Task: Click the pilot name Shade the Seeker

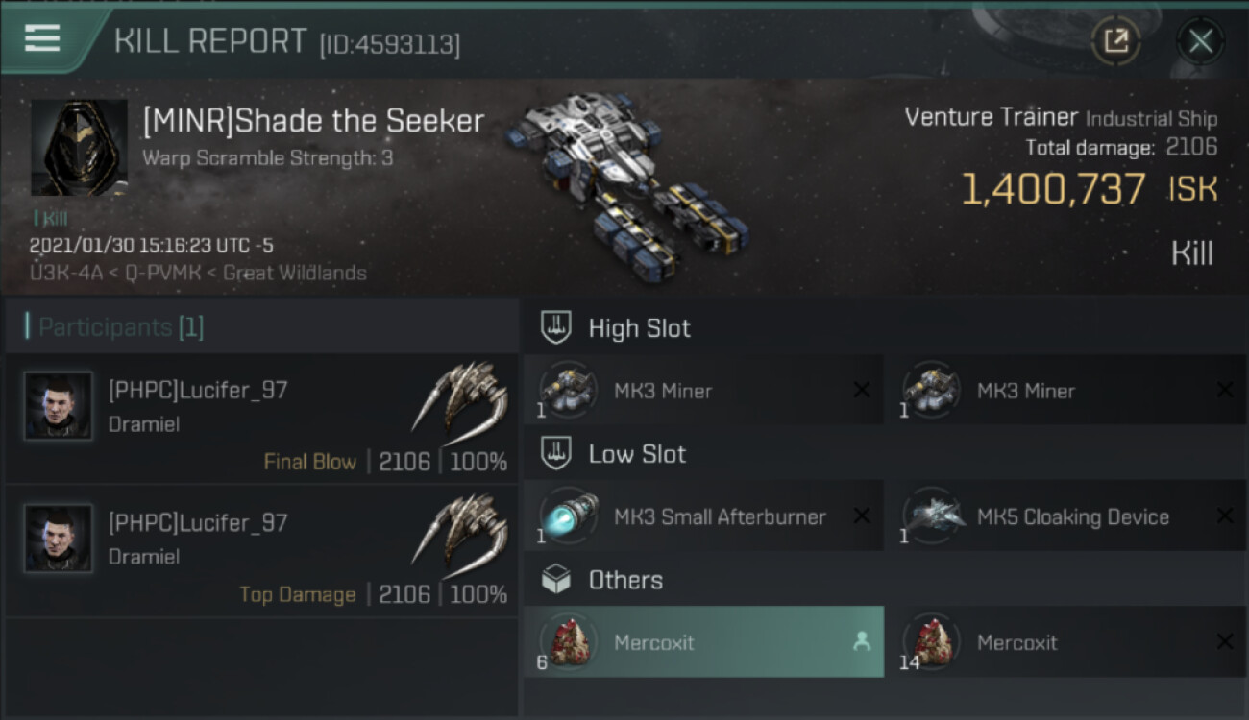Action: [x=313, y=121]
